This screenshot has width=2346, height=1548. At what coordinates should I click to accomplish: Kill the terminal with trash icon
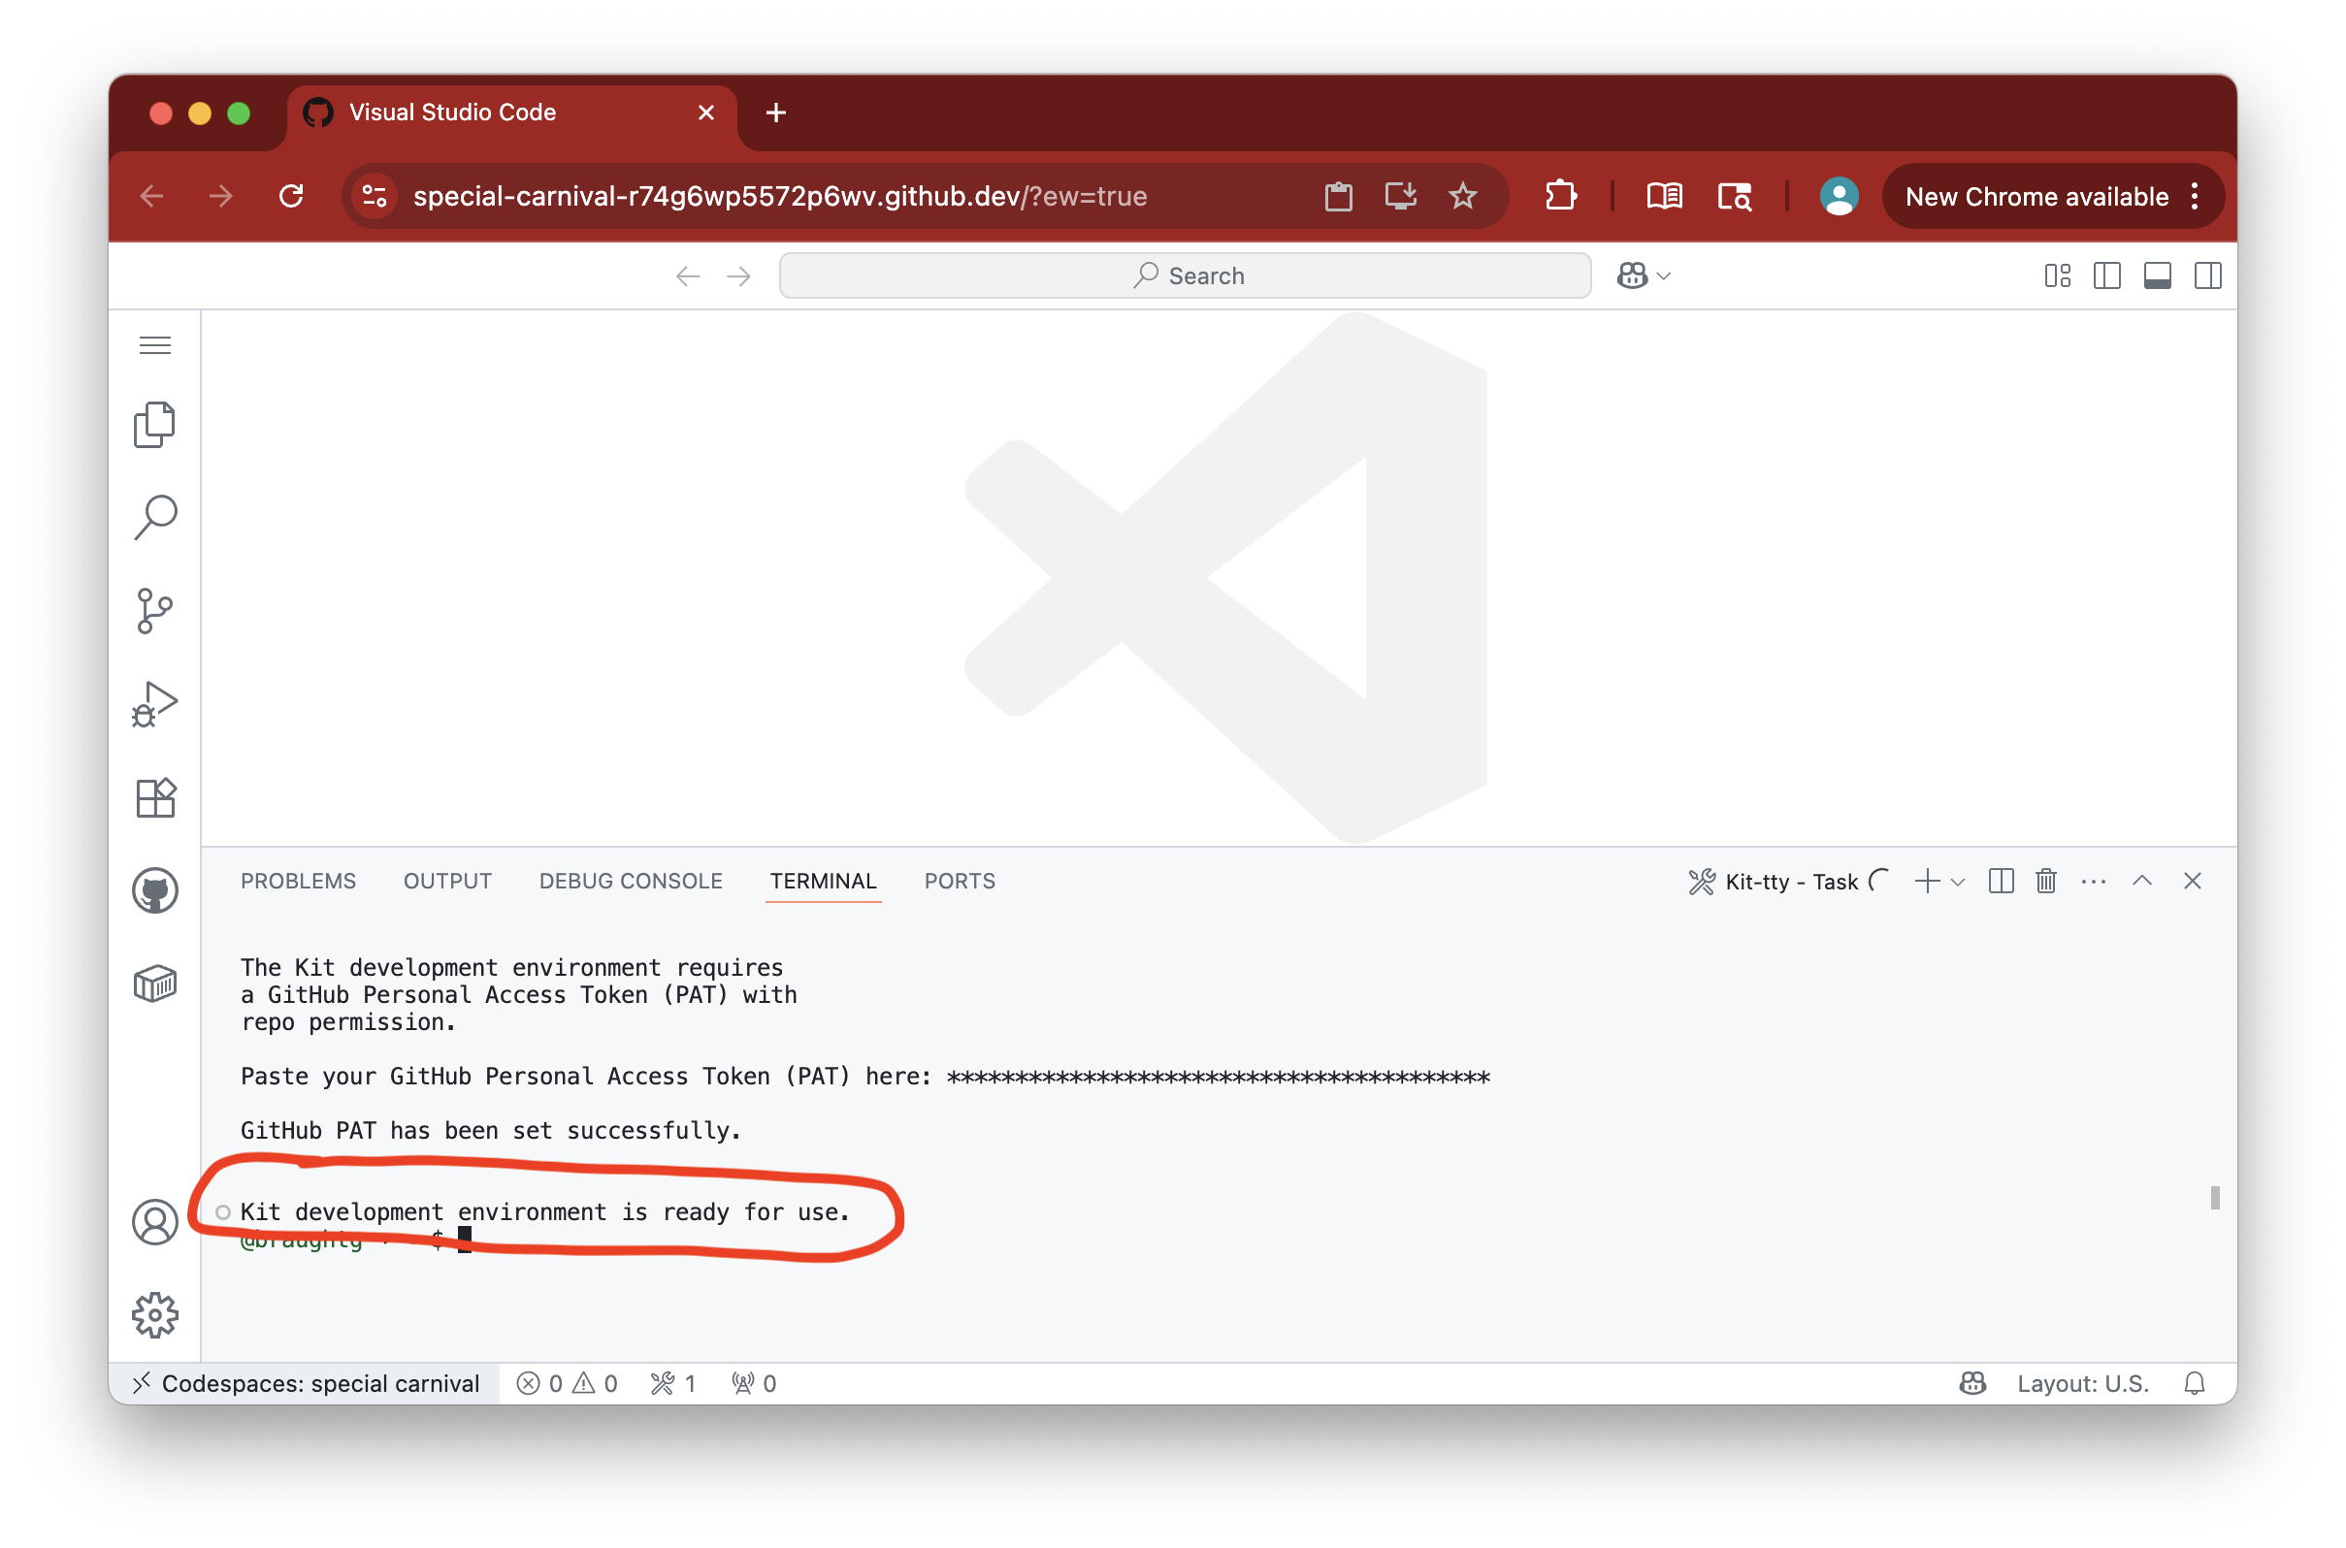(2046, 881)
